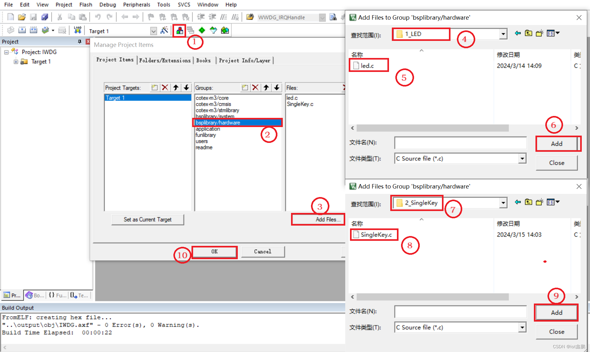Open the Peripherals menu
The image size is (590, 352).
pos(137,4)
